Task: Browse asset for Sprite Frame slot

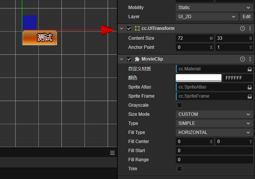Action: pyautogui.click(x=249, y=96)
